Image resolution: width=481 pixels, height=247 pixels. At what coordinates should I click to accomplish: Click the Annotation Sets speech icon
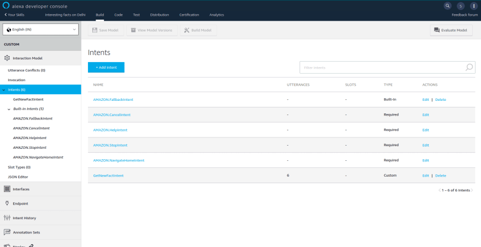click(7, 232)
